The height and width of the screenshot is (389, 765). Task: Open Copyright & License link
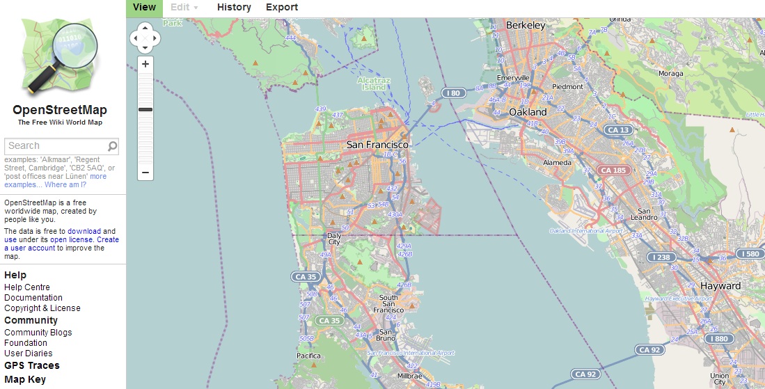(x=42, y=308)
